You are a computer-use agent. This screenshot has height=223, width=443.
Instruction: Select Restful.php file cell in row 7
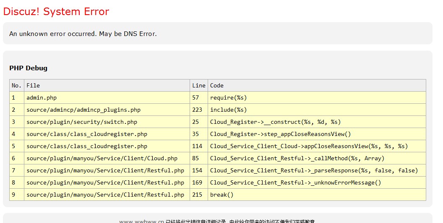(107, 170)
